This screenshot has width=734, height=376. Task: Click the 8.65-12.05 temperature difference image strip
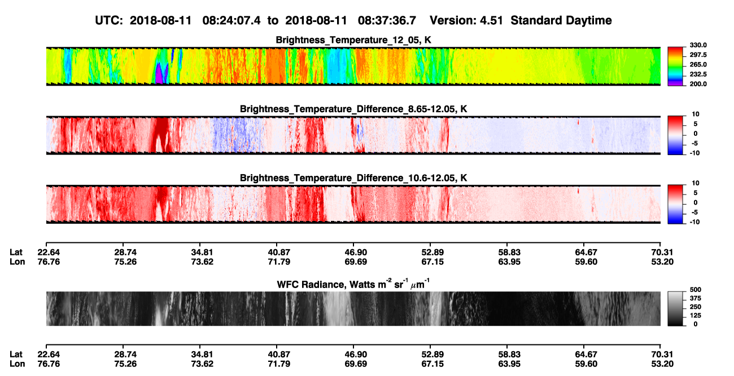tap(353, 135)
